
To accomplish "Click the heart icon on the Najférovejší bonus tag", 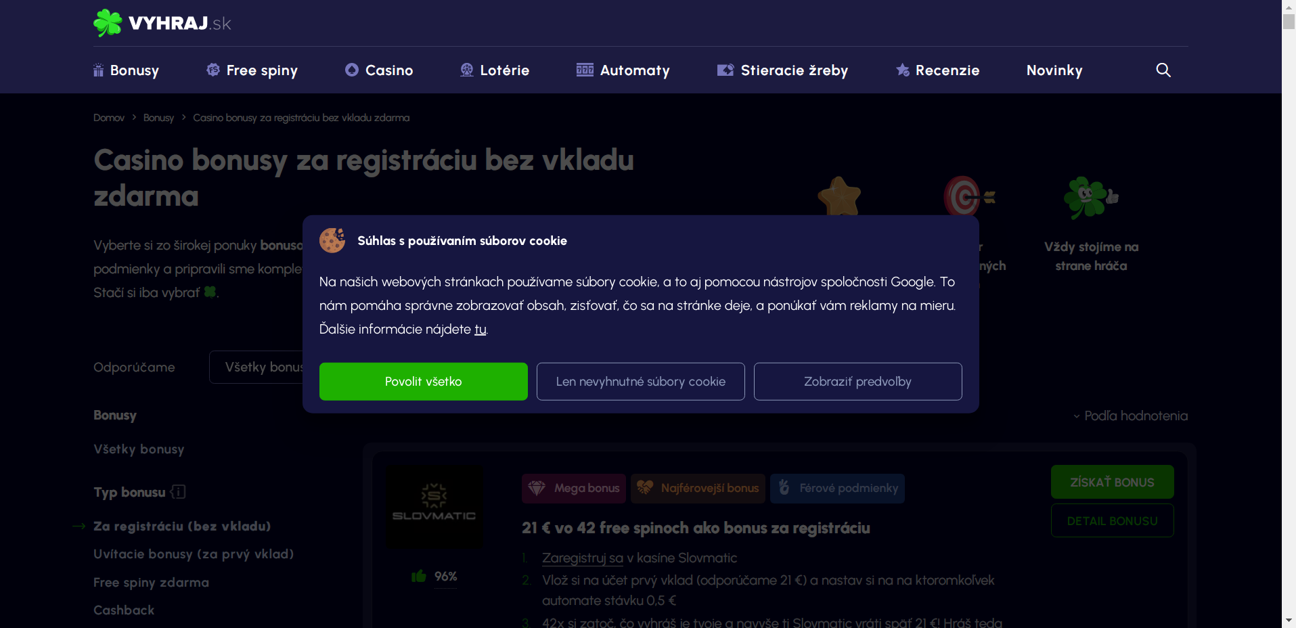I will pyautogui.click(x=645, y=488).
